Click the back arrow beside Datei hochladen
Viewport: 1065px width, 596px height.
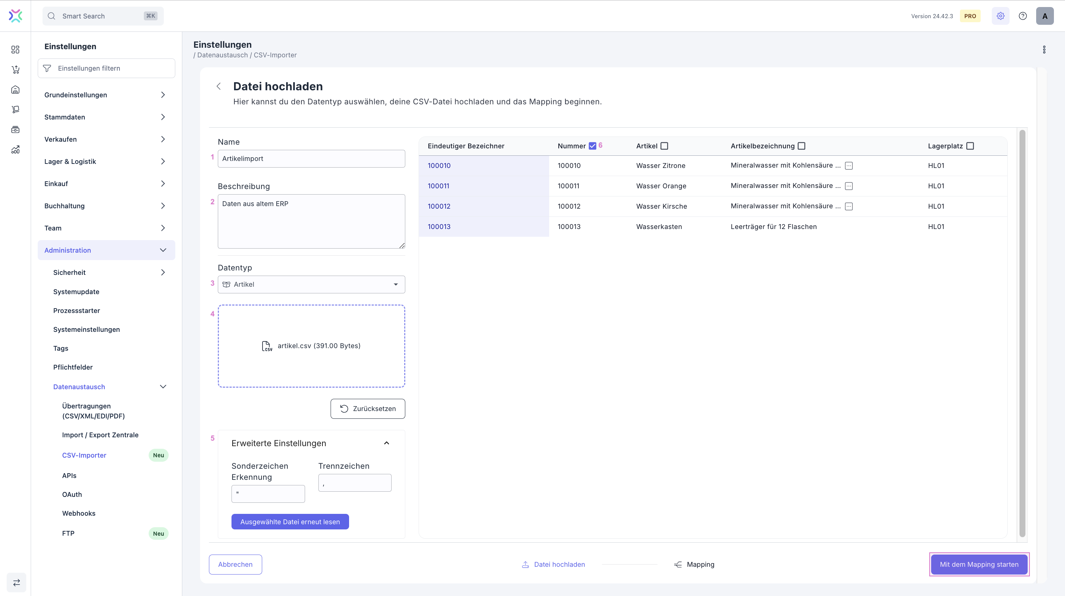point(219,87)
